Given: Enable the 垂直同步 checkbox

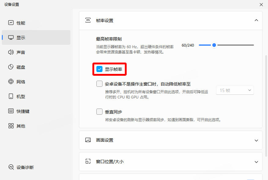Looking at the screenshot, I should click(99, 112).
